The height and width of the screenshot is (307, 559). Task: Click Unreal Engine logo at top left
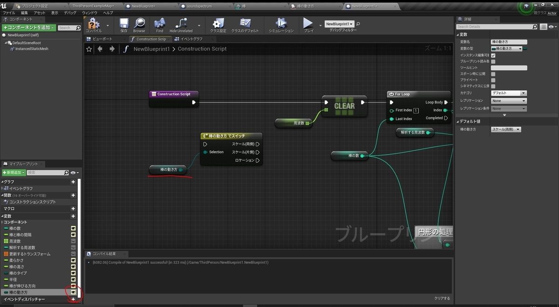coord(4,6)
